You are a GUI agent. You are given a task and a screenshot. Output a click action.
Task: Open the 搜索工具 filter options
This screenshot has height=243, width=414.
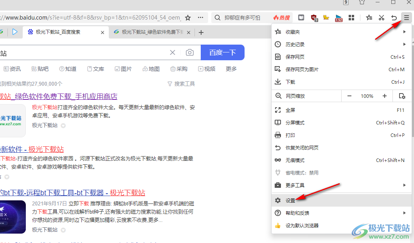point(181,84)
